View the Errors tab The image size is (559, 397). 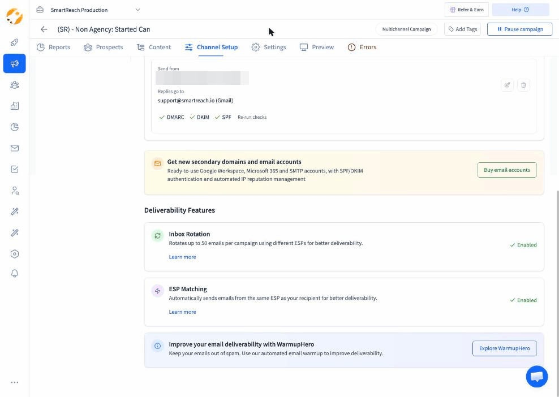[362, 47]
